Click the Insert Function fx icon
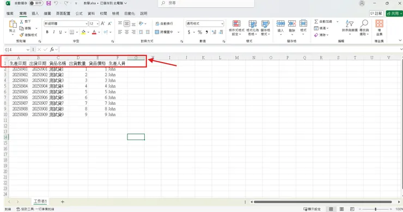This screenshot has height=212, width=403. (52, 50)
